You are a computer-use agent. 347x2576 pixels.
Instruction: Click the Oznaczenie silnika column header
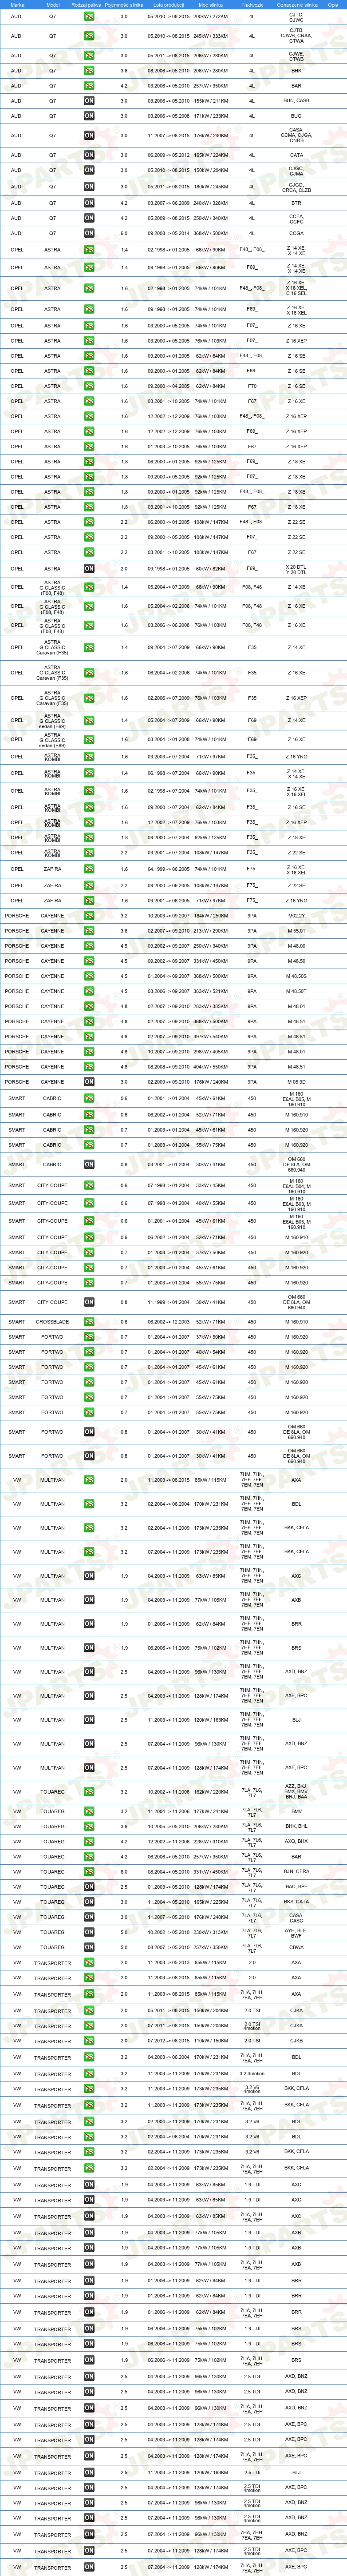click(x=296, y=4)
